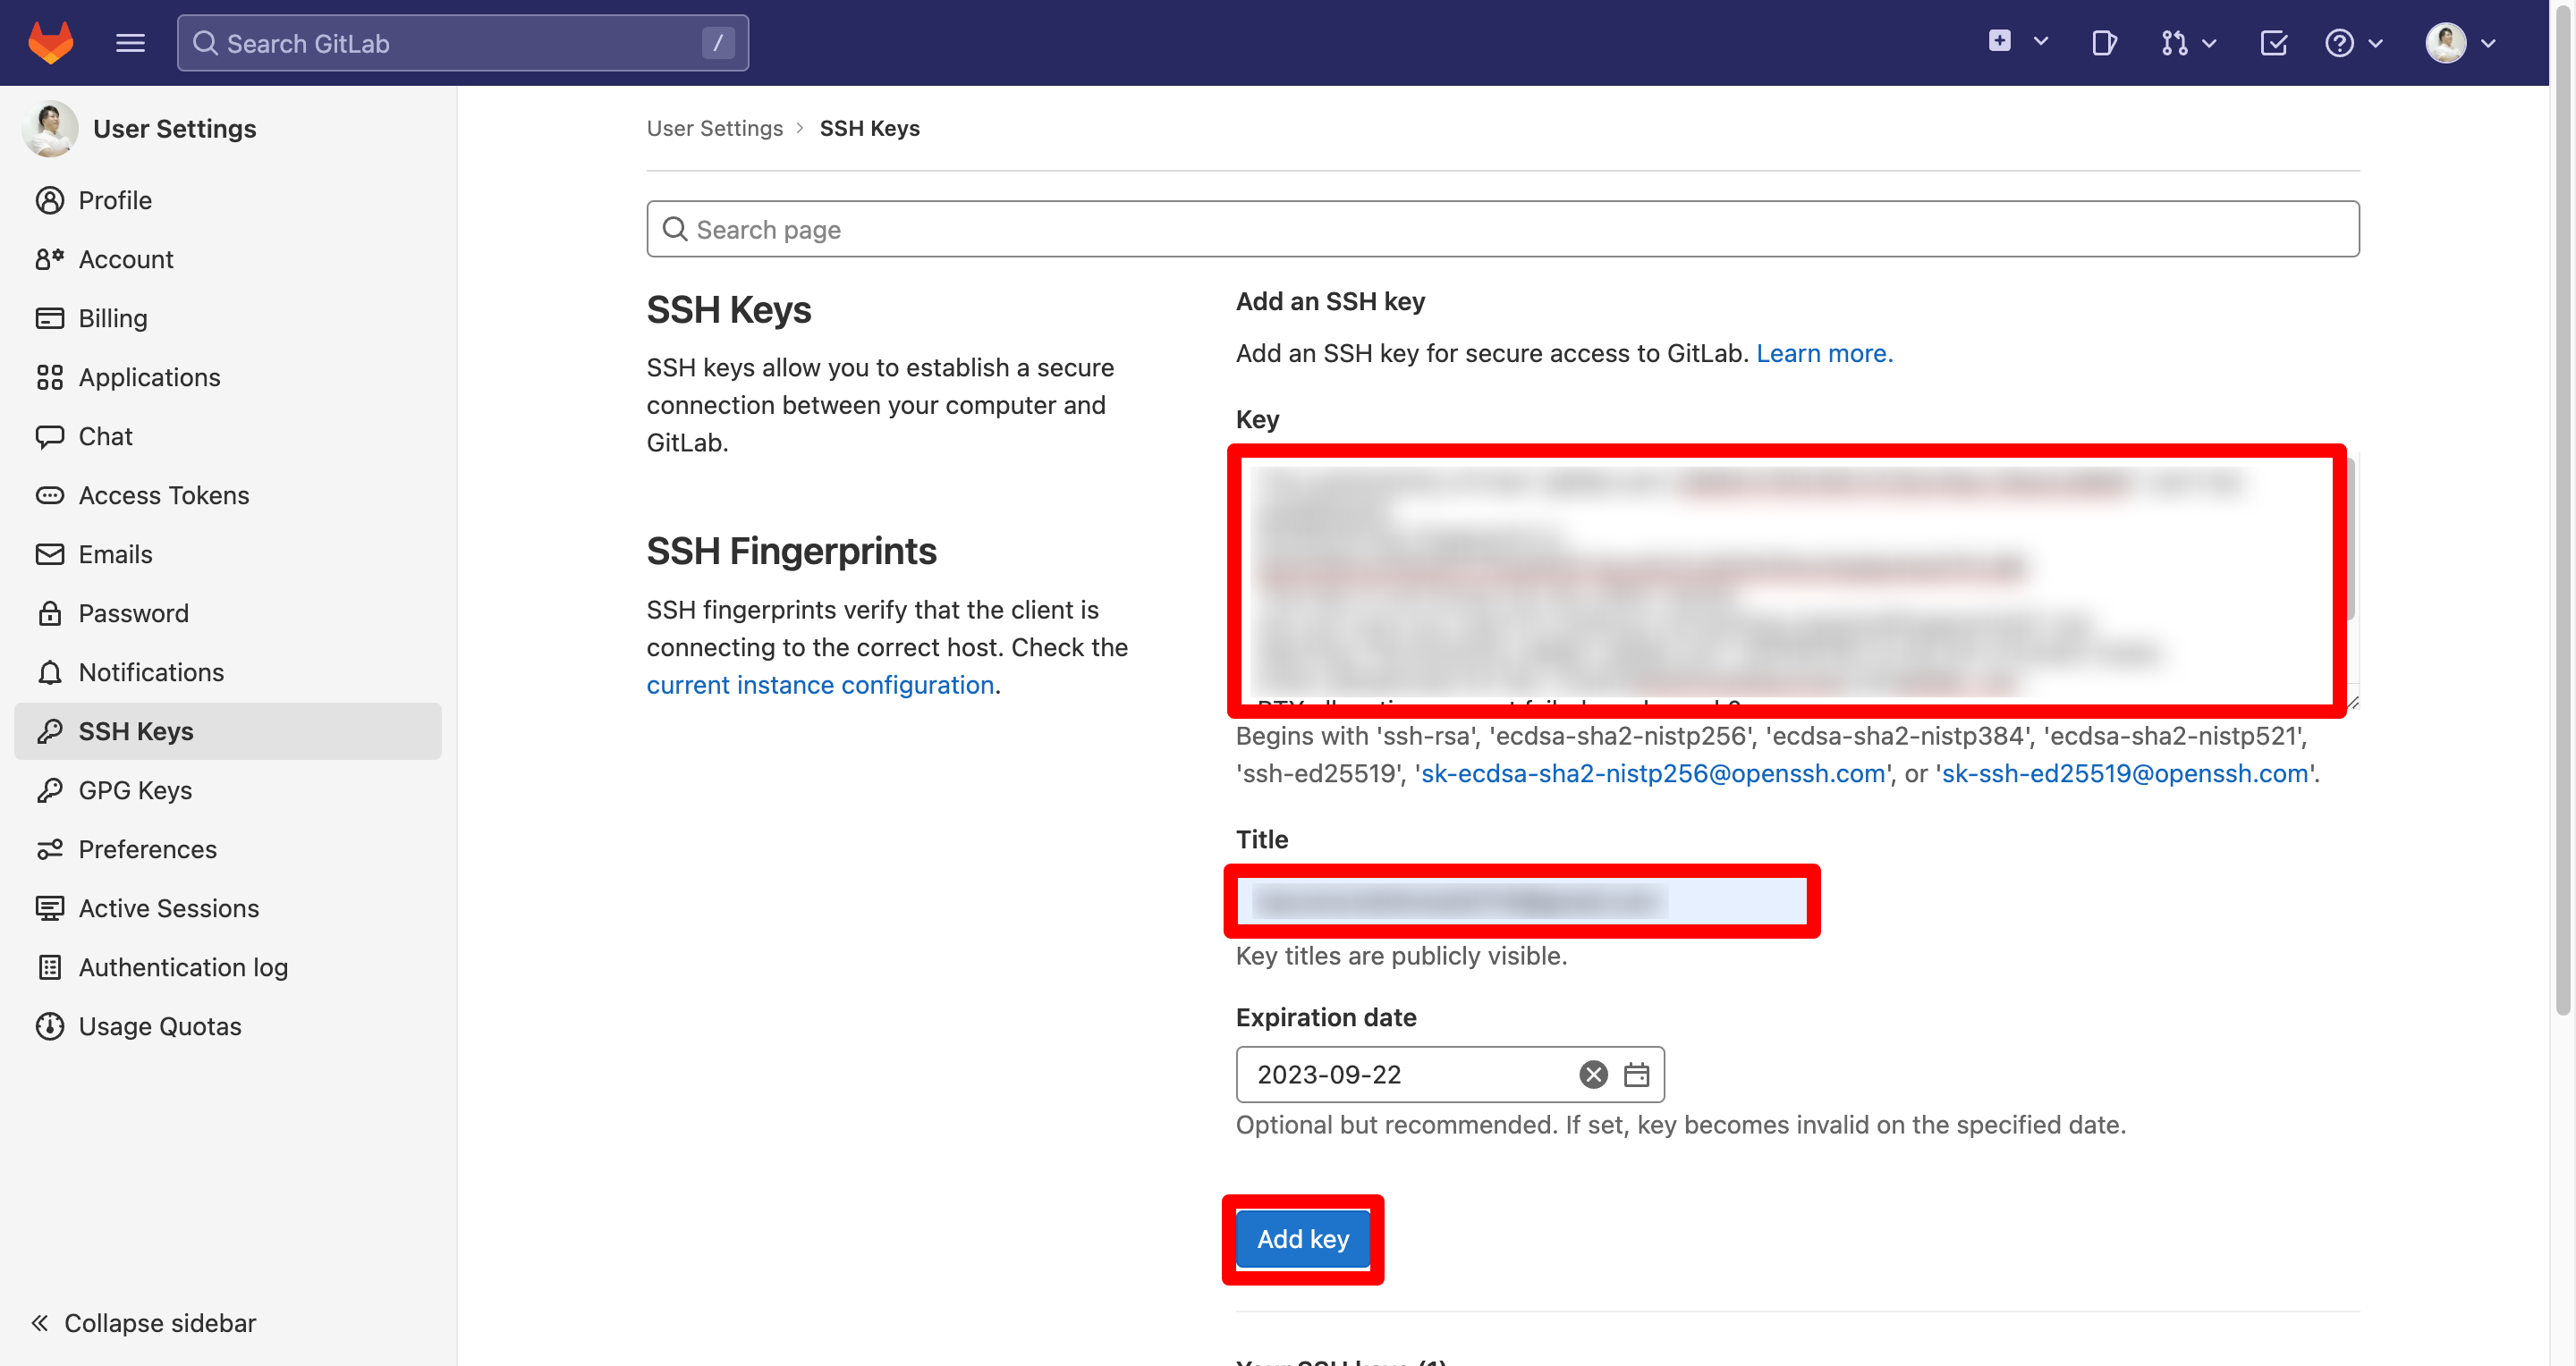Viewport: 2576px width, 1366px height.
Task: Open the issues icon in the top bar
Action: pos(2103,42)
